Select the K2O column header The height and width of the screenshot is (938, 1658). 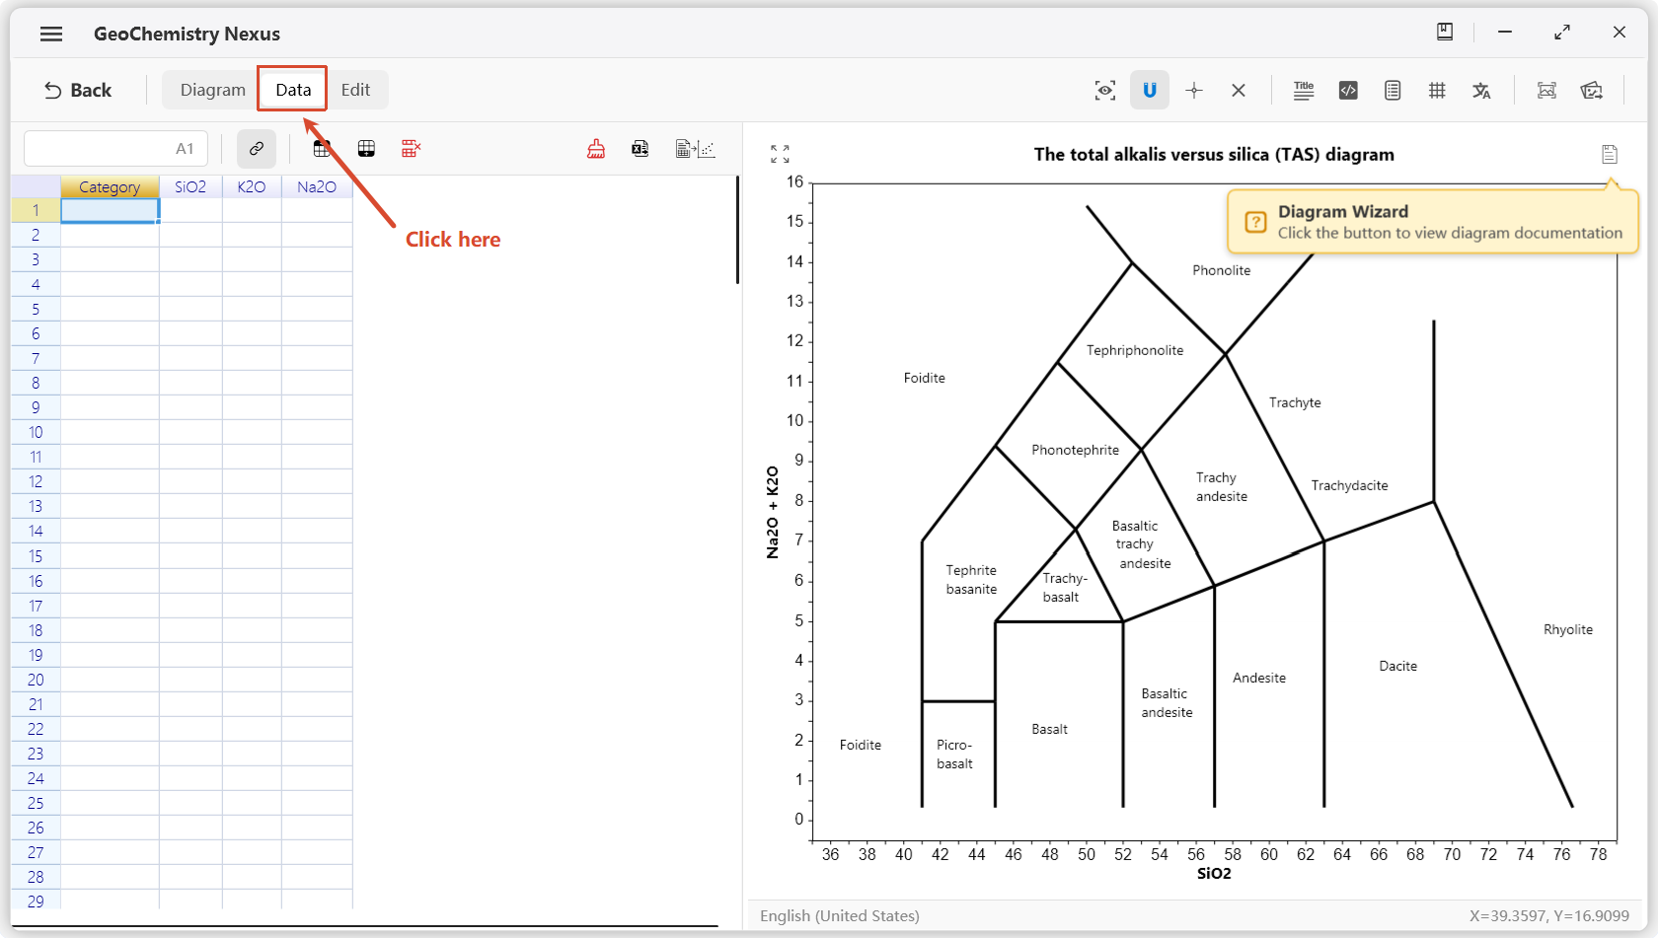pos(252,186)
